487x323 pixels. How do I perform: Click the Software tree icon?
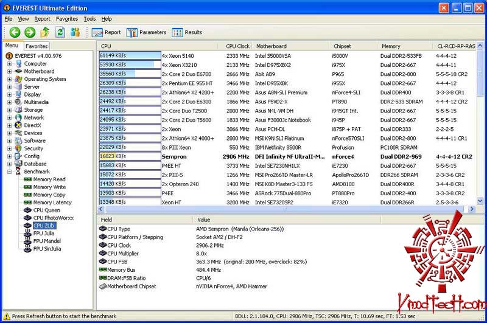(19, 141)
